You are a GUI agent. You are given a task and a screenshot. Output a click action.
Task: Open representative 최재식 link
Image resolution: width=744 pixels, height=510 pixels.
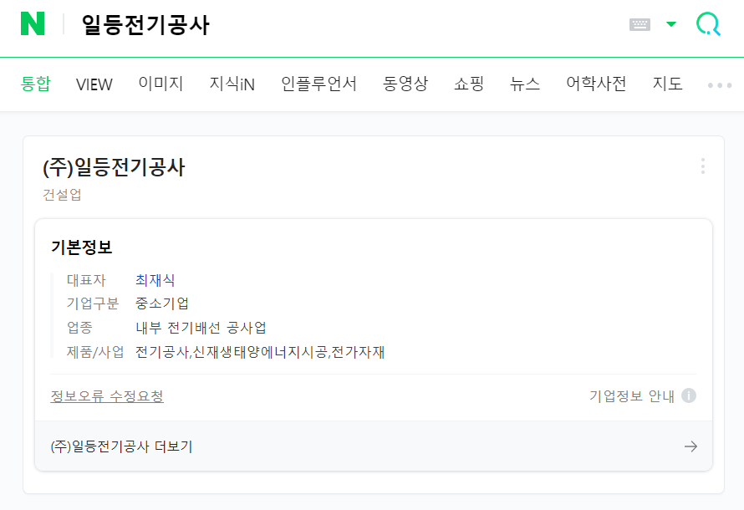click(155, 280)
